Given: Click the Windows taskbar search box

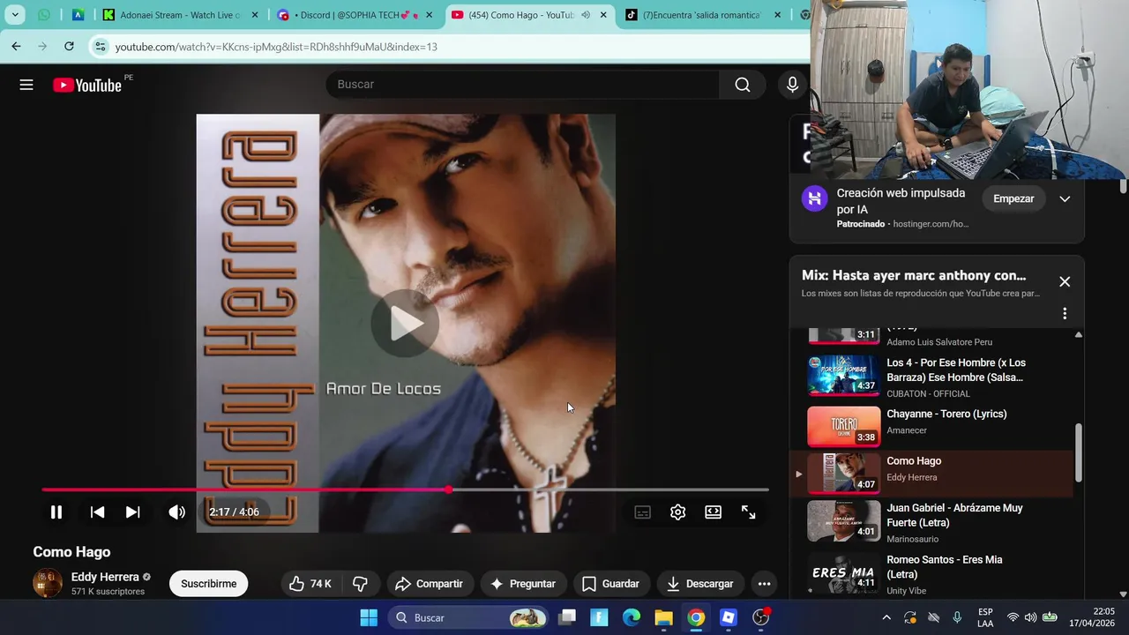Looking at the screenshot, I should (467, 617).
